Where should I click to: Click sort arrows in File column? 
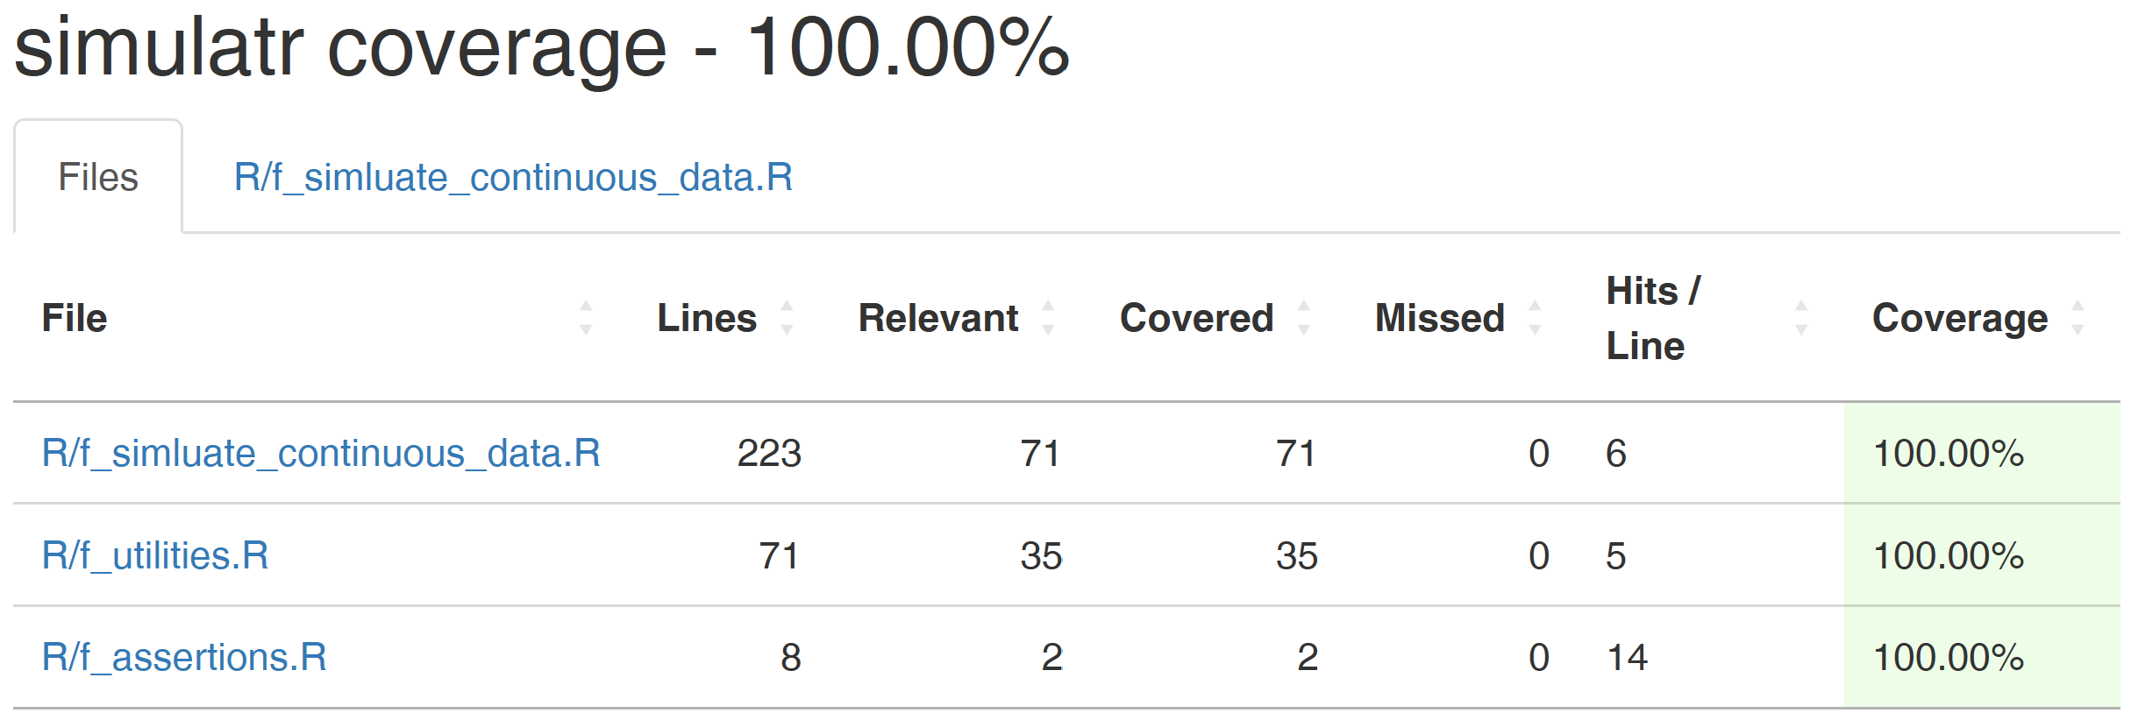click(x=586, y=317)
